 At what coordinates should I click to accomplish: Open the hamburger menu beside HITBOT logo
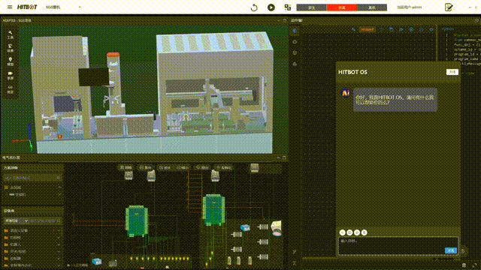[10, 7]
